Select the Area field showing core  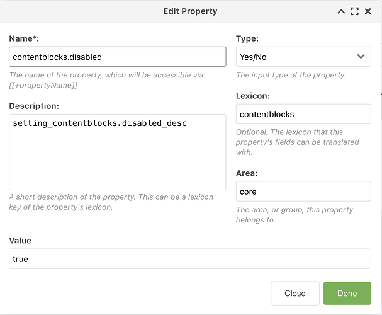pyautogui.click(x=303, y=192)
